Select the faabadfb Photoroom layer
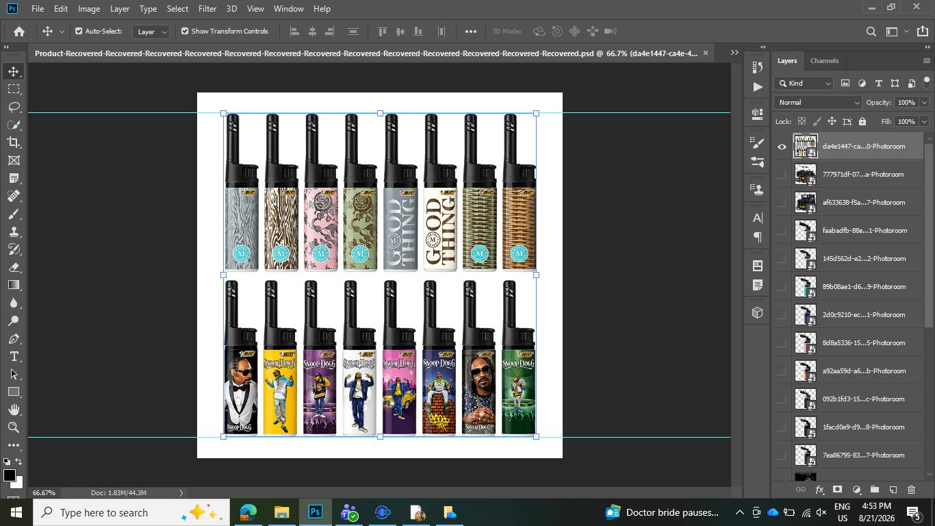Image resolution: width=935 pixels, height=526 pixels. point(851,231)
